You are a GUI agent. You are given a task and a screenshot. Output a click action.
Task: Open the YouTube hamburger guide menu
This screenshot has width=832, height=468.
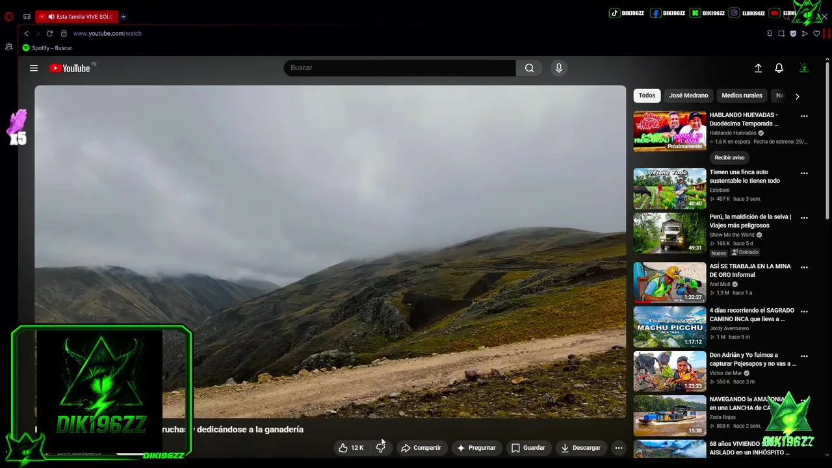tap(34, 68)
